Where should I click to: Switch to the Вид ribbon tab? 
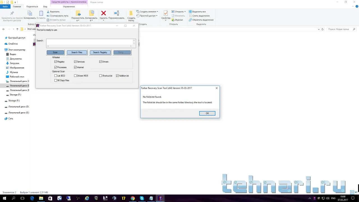(45, 6)
